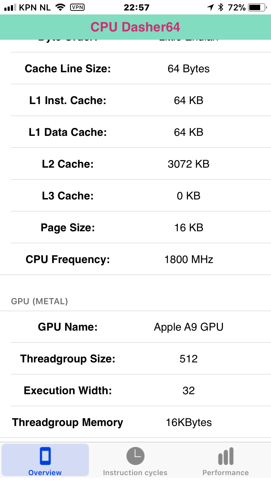The width and height of the screenshot is (271, 482).
Task: Tap the battery icon in status bar
Action: click(257, 7)
